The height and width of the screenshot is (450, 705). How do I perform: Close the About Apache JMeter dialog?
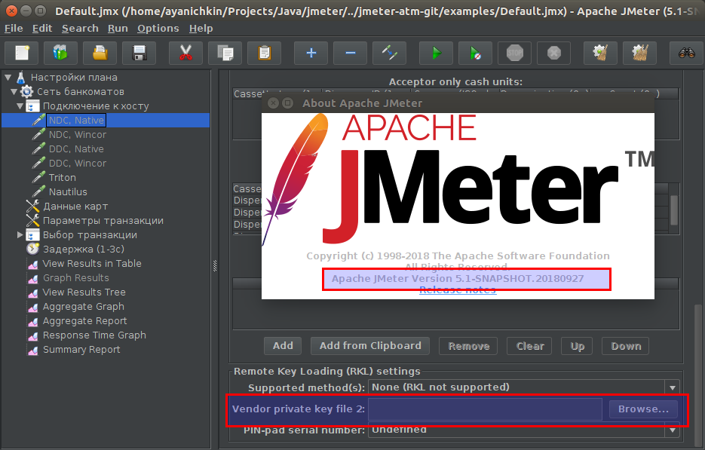pyautogui.click(x=273, y=103)
